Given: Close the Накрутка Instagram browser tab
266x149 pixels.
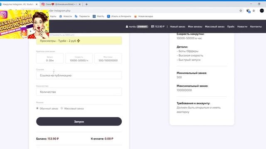Looking at the screenshot, I should (x=37, y=4).
